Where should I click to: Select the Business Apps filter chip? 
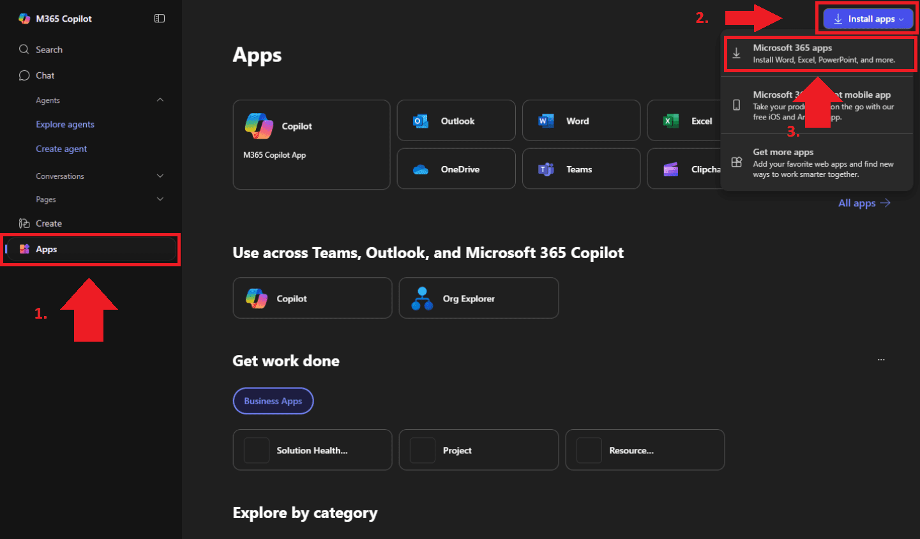point(273,401)
